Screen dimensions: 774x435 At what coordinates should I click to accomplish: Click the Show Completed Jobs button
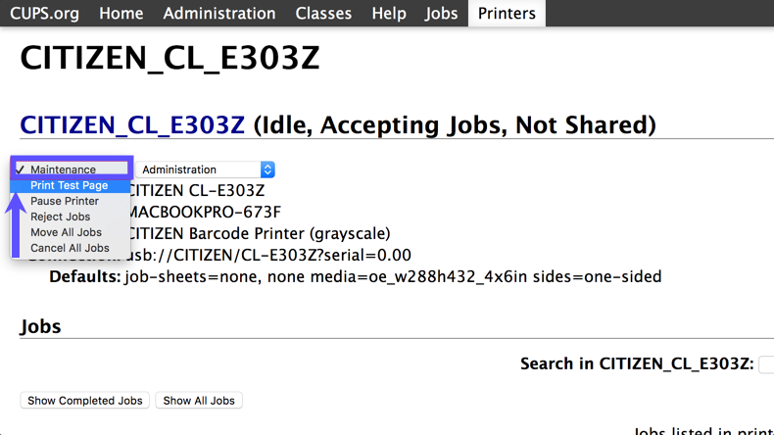coord(85,401)
